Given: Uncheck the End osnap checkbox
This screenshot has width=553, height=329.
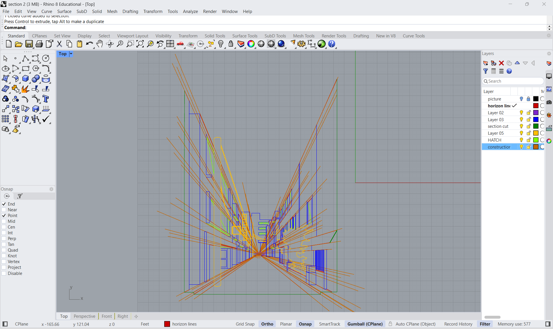Looking at the screenshot, I should click(4, 204).
